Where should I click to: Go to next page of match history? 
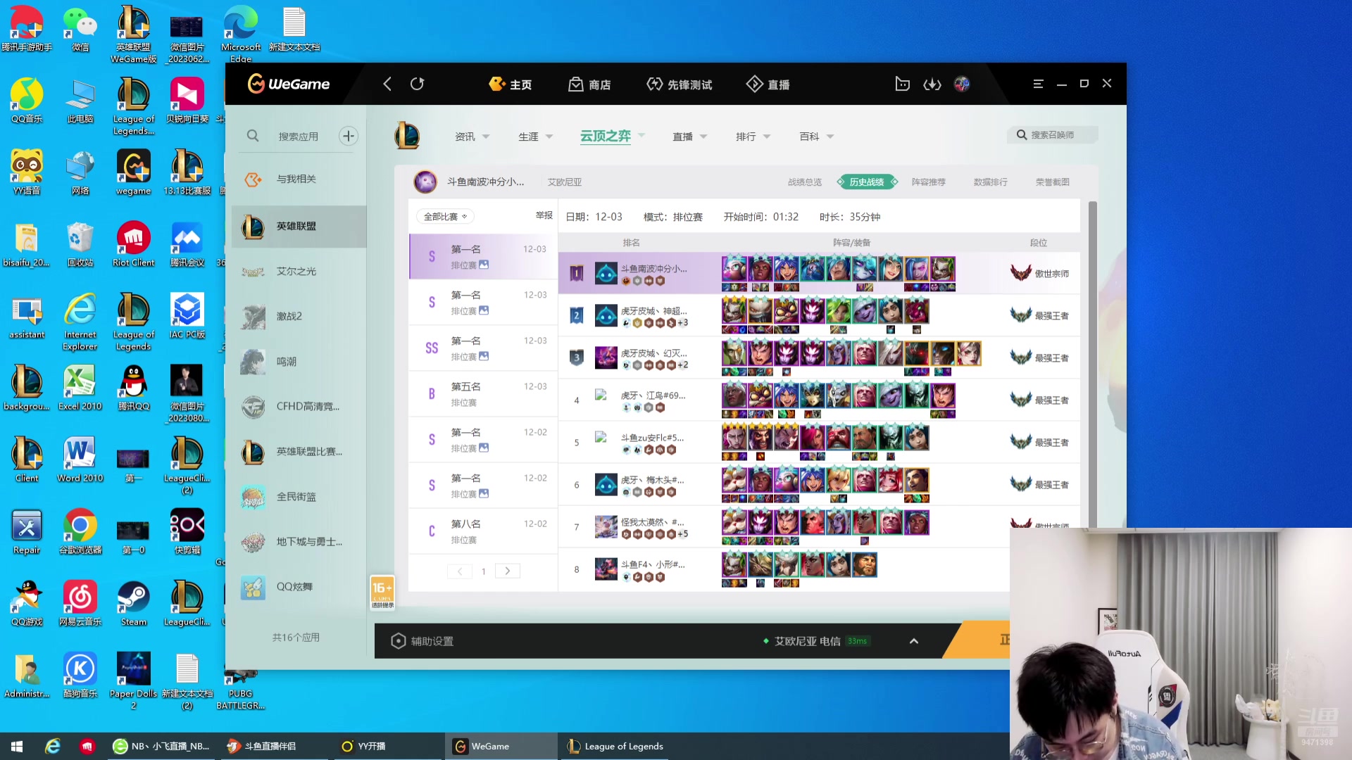(507, 571)
